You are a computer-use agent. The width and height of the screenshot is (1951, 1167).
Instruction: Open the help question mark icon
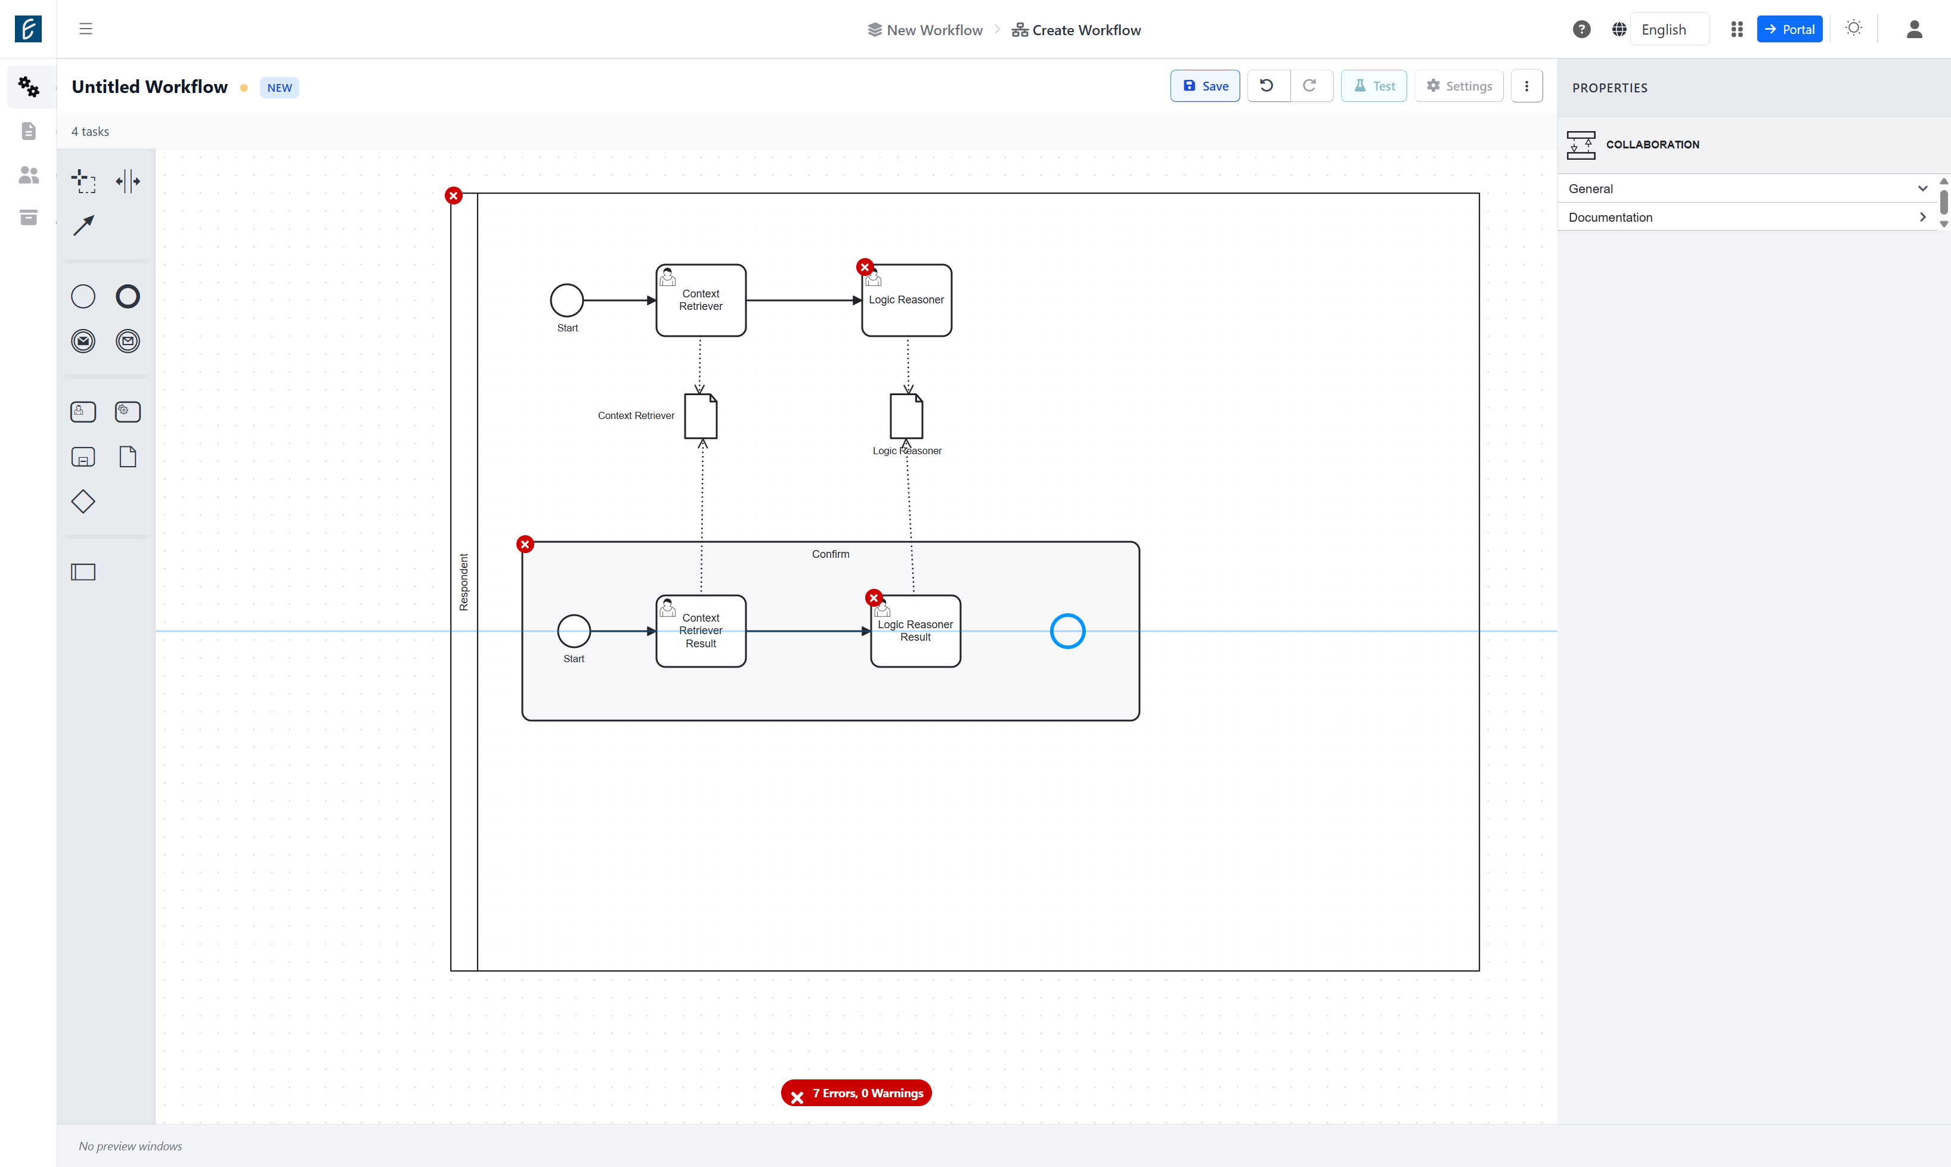1581,29
